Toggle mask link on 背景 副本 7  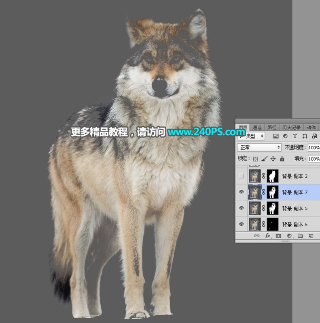tap(264, 192)
